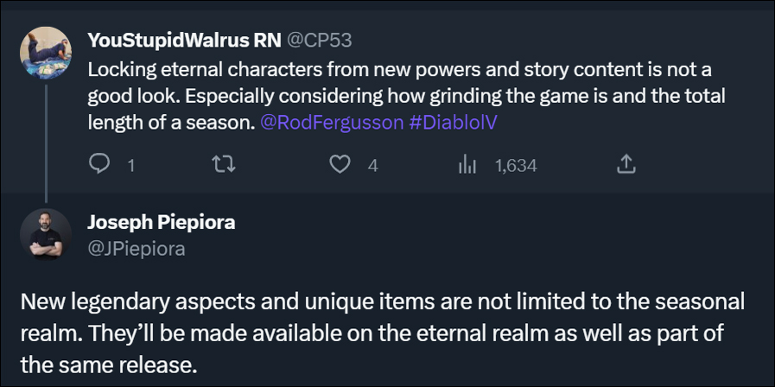Click the 1,634 views count

[516, 165]
